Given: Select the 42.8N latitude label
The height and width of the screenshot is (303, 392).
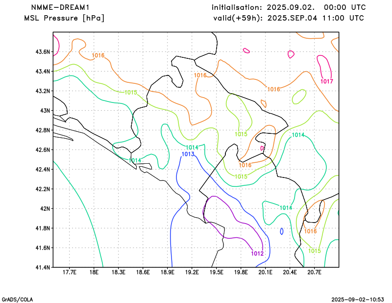Looking at the screenshot, I should click(43, 130).
